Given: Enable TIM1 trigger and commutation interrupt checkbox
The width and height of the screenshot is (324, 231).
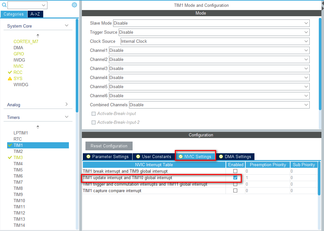Looking at the screenshot, I should pyautogui.click(x=235, y=184).
